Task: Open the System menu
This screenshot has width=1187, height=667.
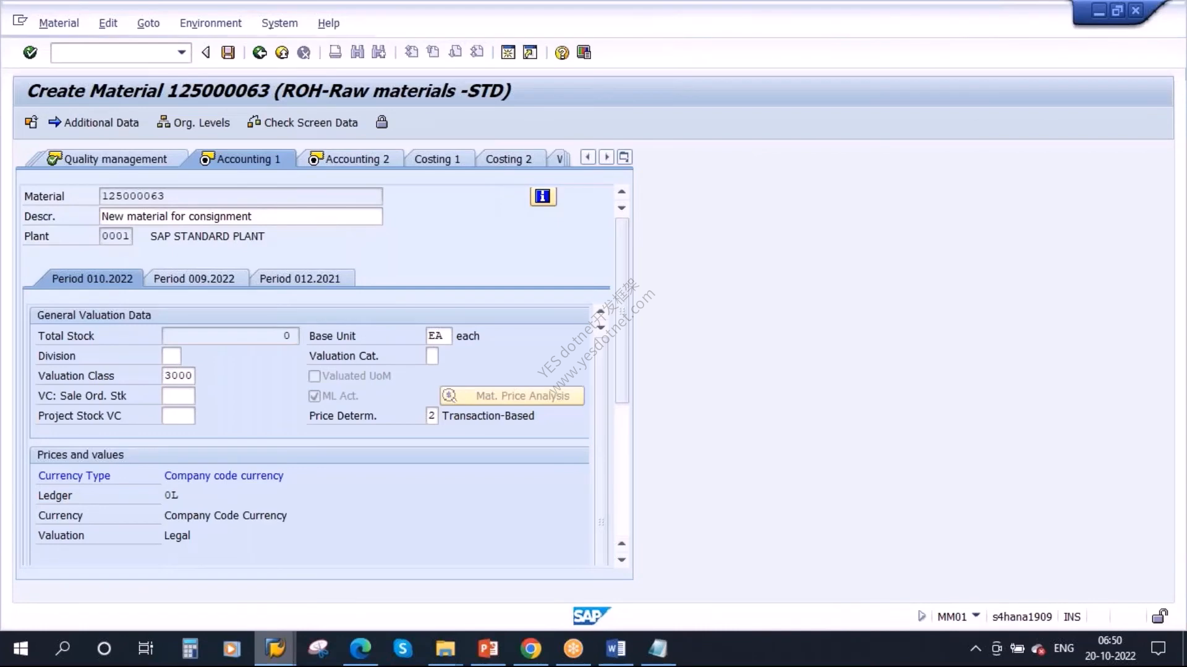Action: pos(279,23)
